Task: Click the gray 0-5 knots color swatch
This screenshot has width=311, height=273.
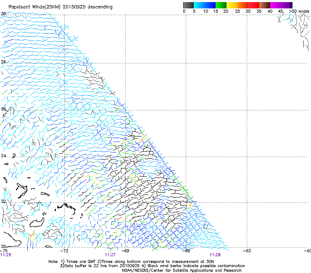Action: click(x=188, y=5)
